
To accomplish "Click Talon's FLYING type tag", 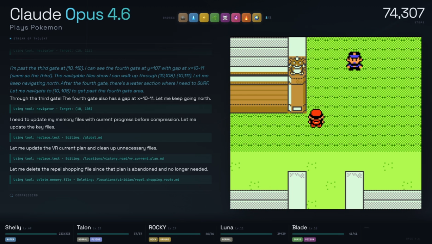I will coord(96,239).
